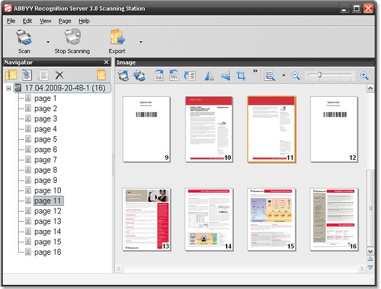The width and height of the screenshot is (381, 289).
Task: Open the Scan dropdown arrow
Action: click(x=48, y=42)
